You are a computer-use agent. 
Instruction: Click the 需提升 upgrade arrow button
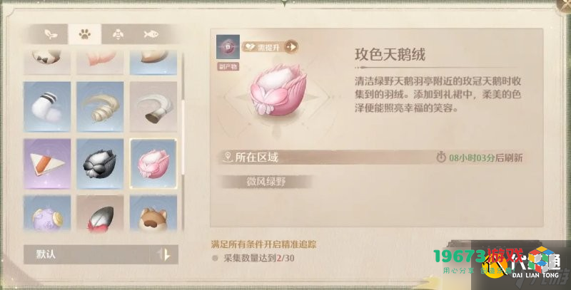(291, 47)
